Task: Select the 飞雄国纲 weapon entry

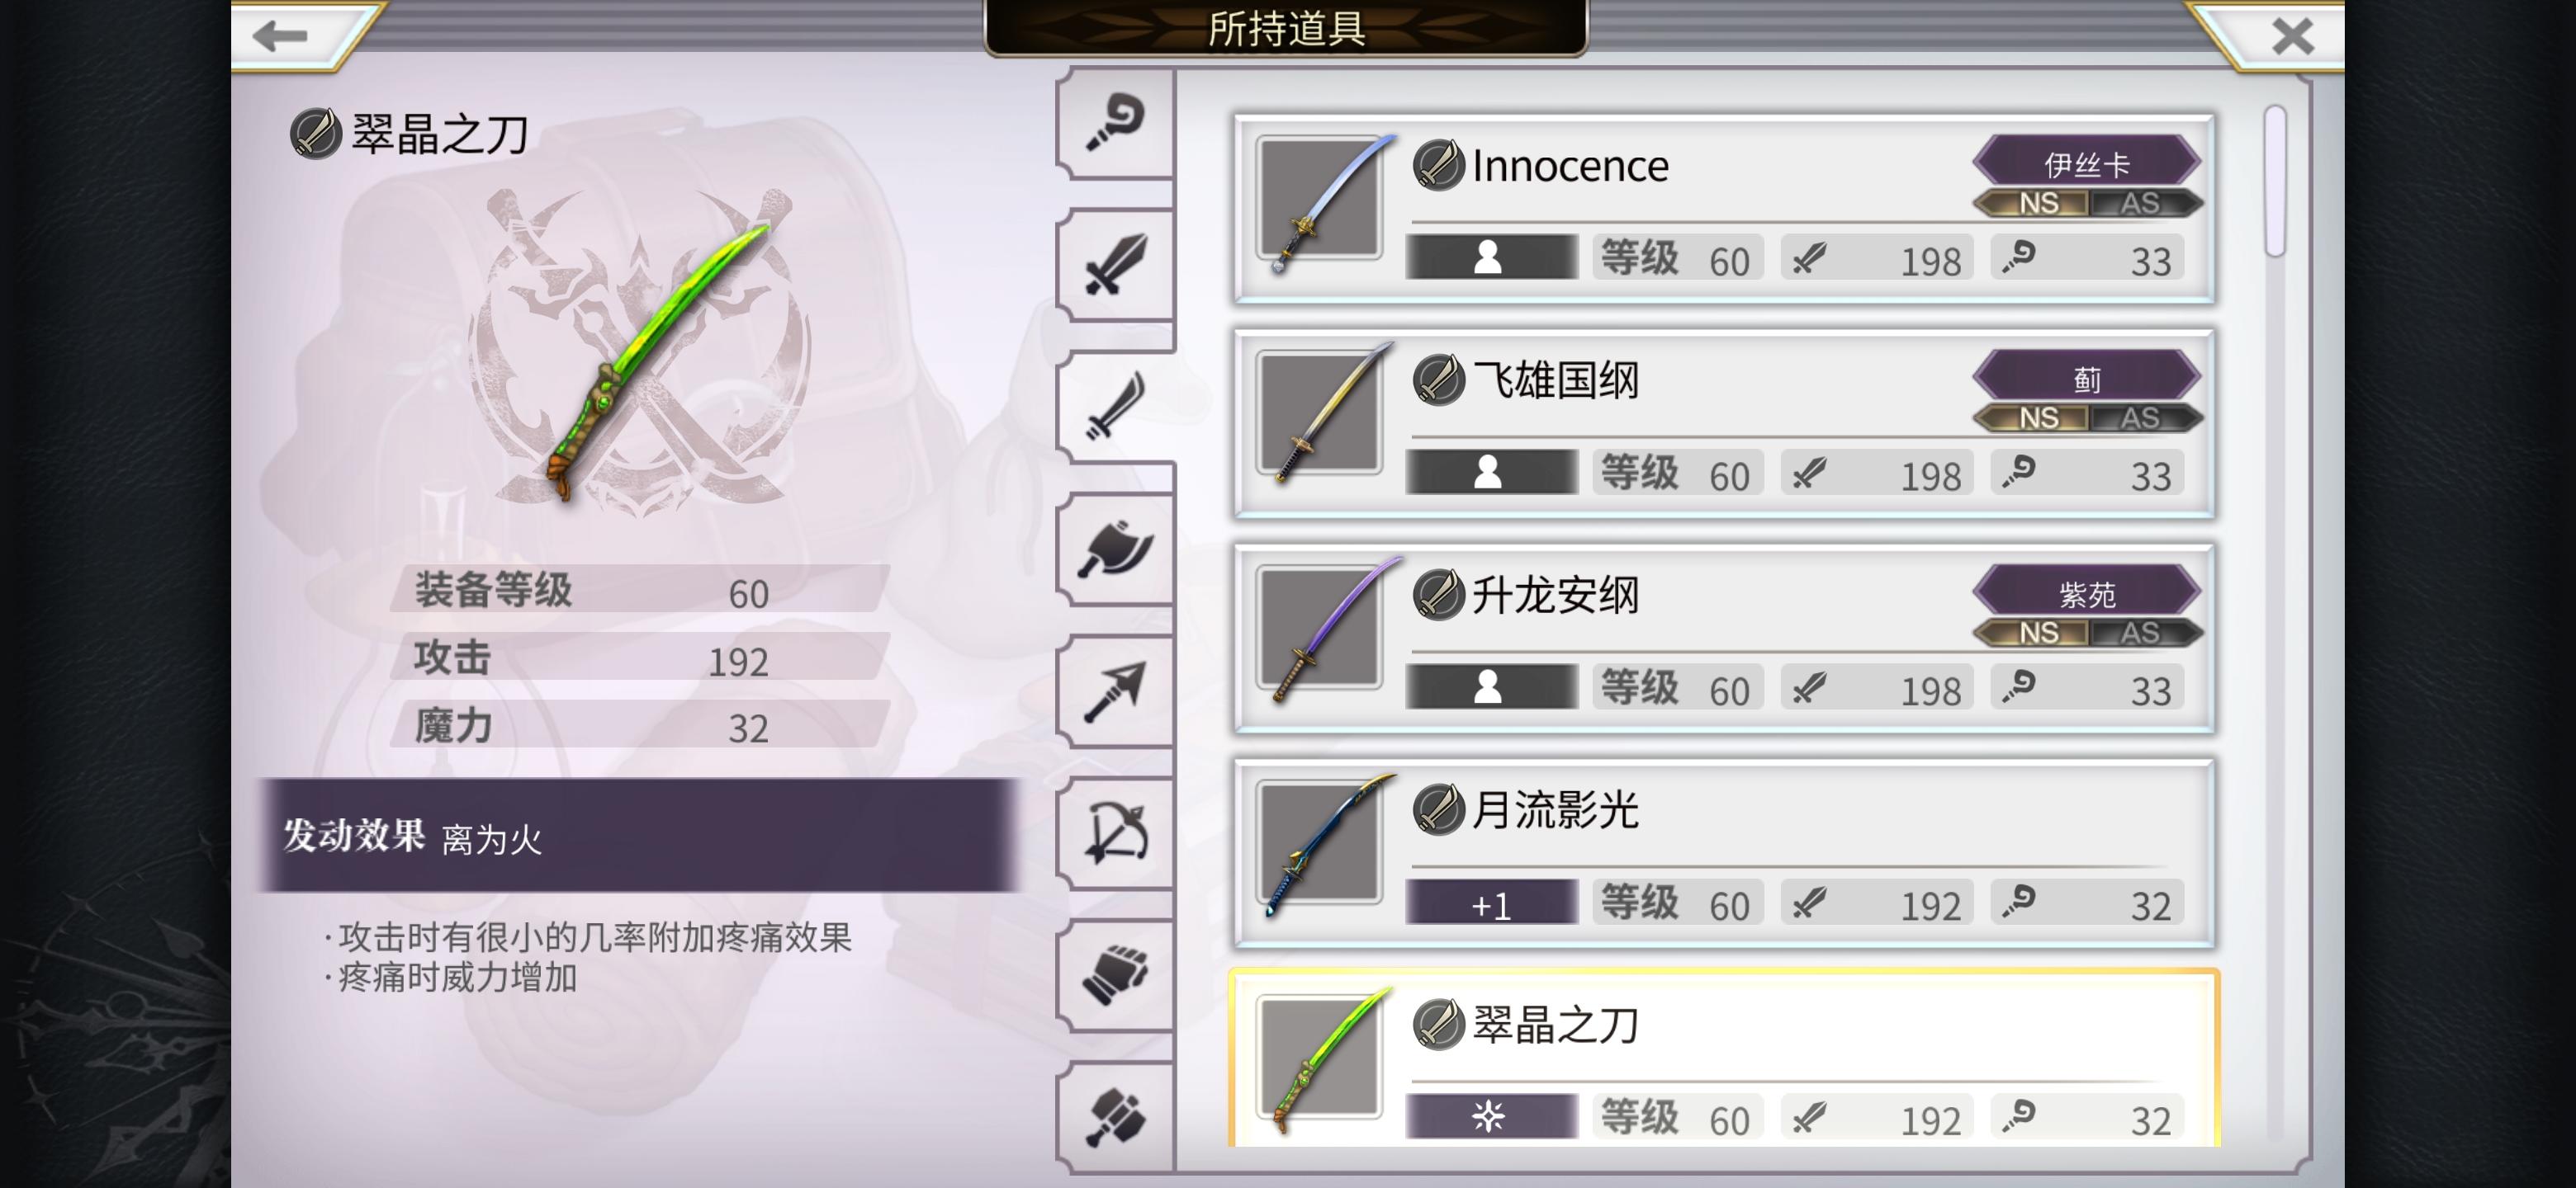Action: click(x=1724, y=422)
